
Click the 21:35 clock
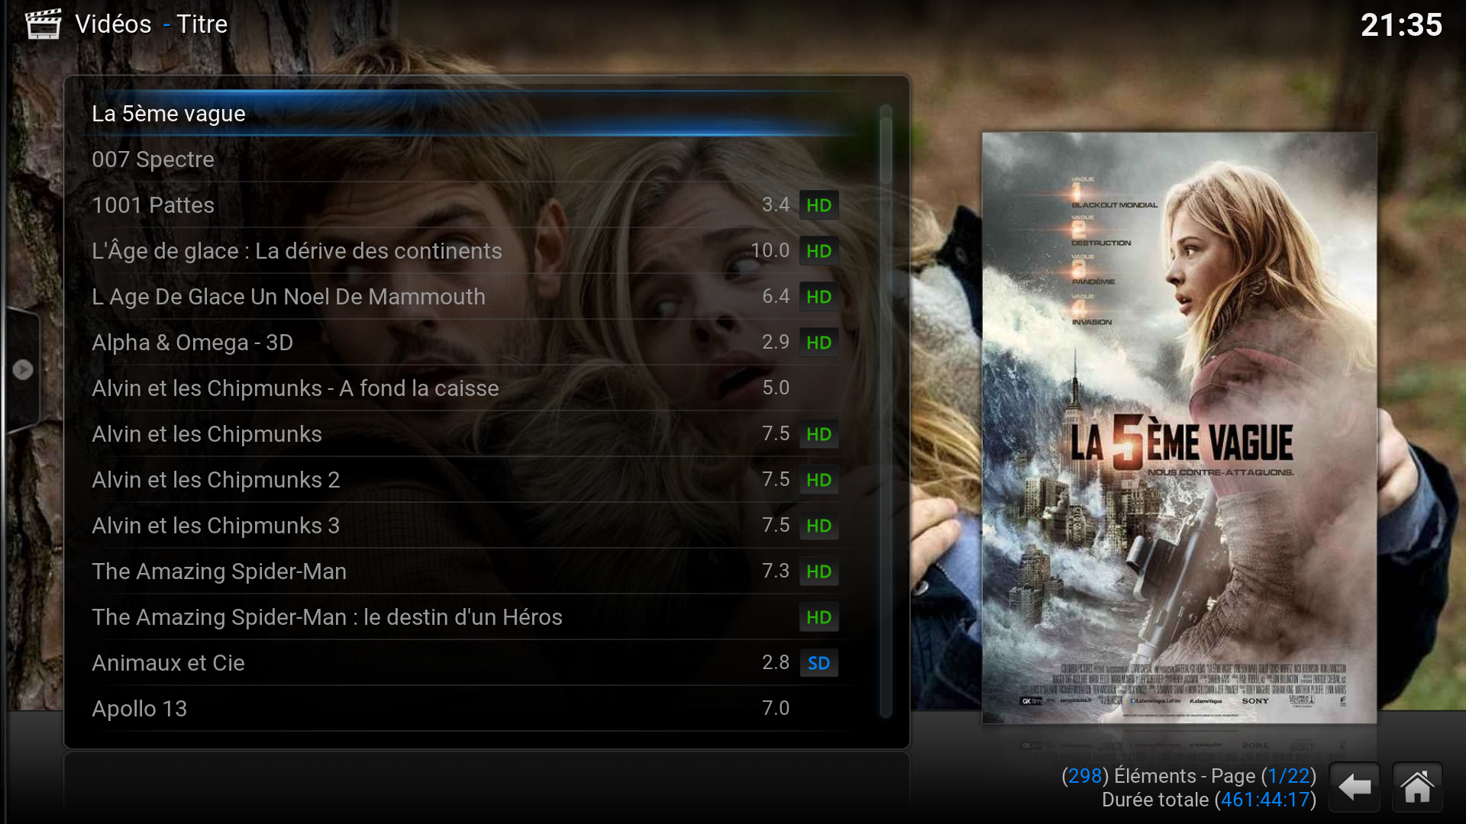click(1402, 25)
